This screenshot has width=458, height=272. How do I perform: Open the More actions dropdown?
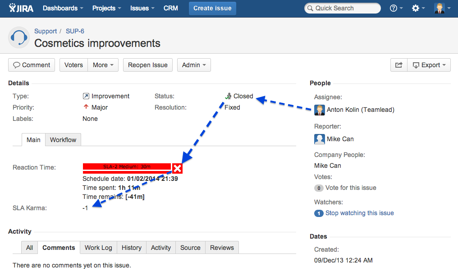pos(103,65)
